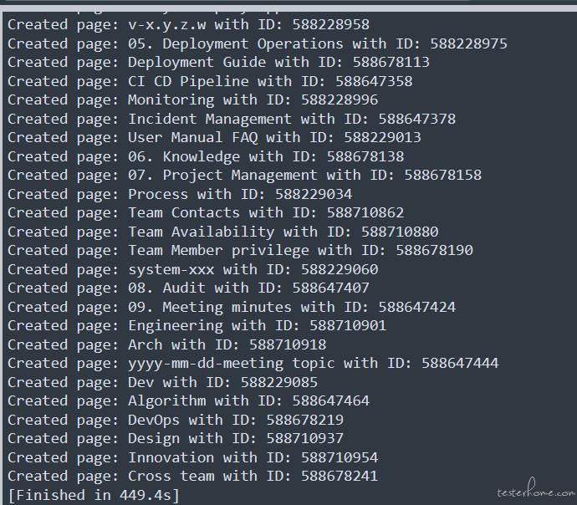
Task: Select the 'Team Availability' output line
Action: tap(223, 232)
